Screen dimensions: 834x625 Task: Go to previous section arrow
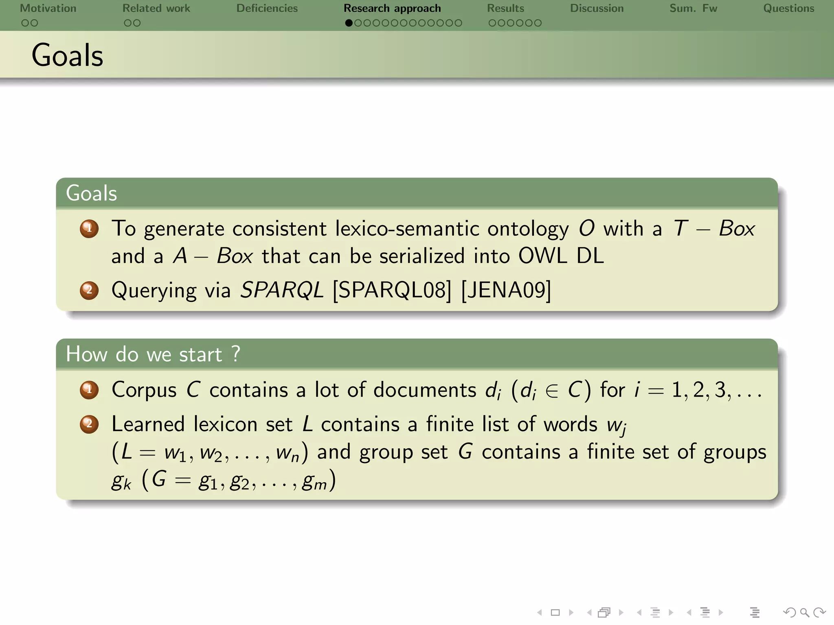point(689,612)
